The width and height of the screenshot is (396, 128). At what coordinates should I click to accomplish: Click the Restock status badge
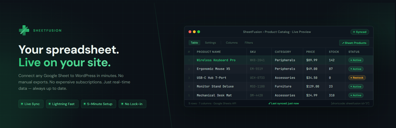pos(357,78)
